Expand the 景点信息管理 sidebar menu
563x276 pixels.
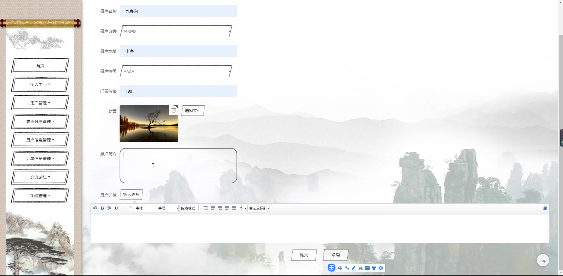click(40, 140)
